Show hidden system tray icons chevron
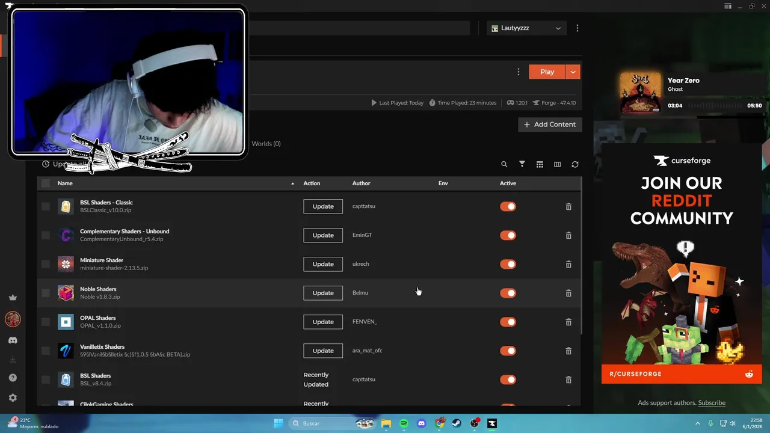Image resolution: width=770 pixels, height=433 pixels. [698, 423]
